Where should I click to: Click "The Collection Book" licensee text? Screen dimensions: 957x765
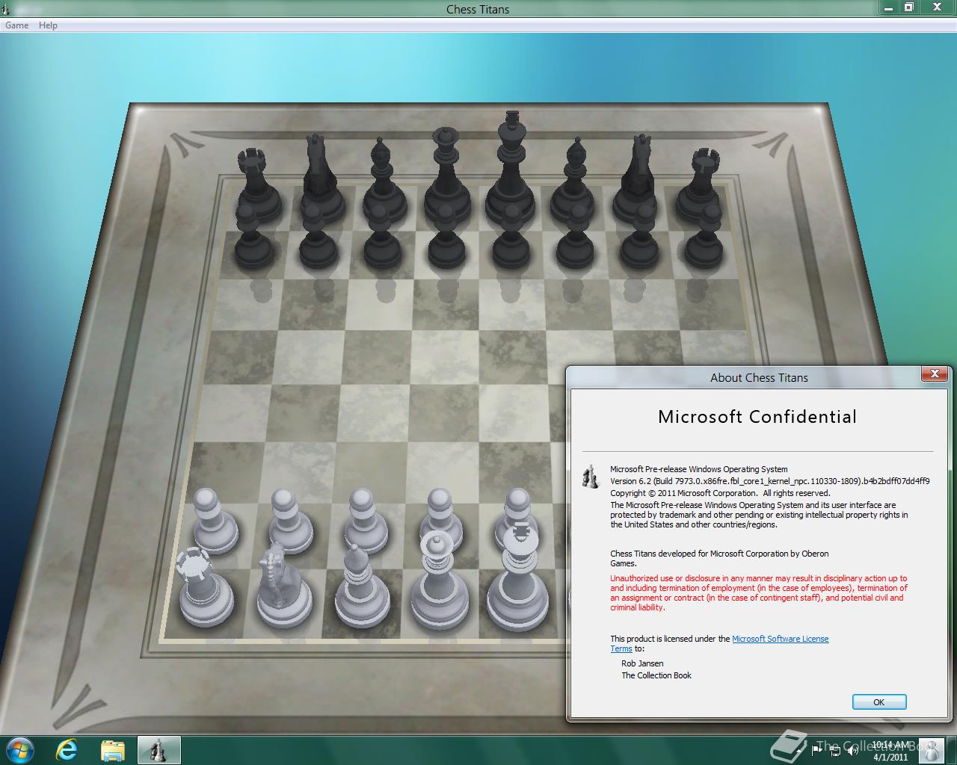(656, 675)
